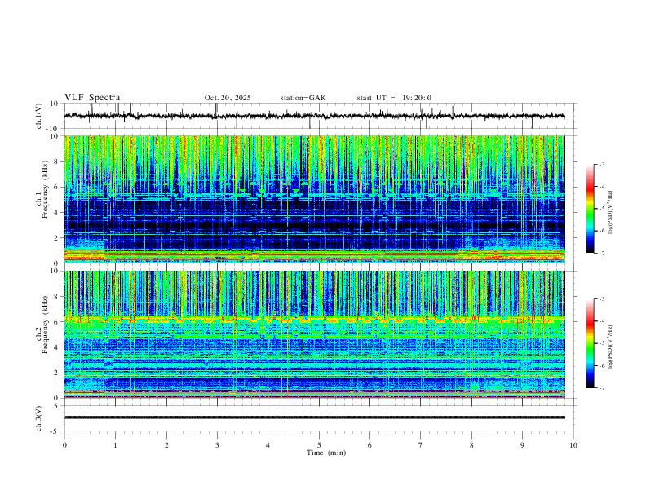Click the date 'Oct. 20, 2025'
This screenshot has height=499, width=646.
pyautogui.click(x=228, y=98)
